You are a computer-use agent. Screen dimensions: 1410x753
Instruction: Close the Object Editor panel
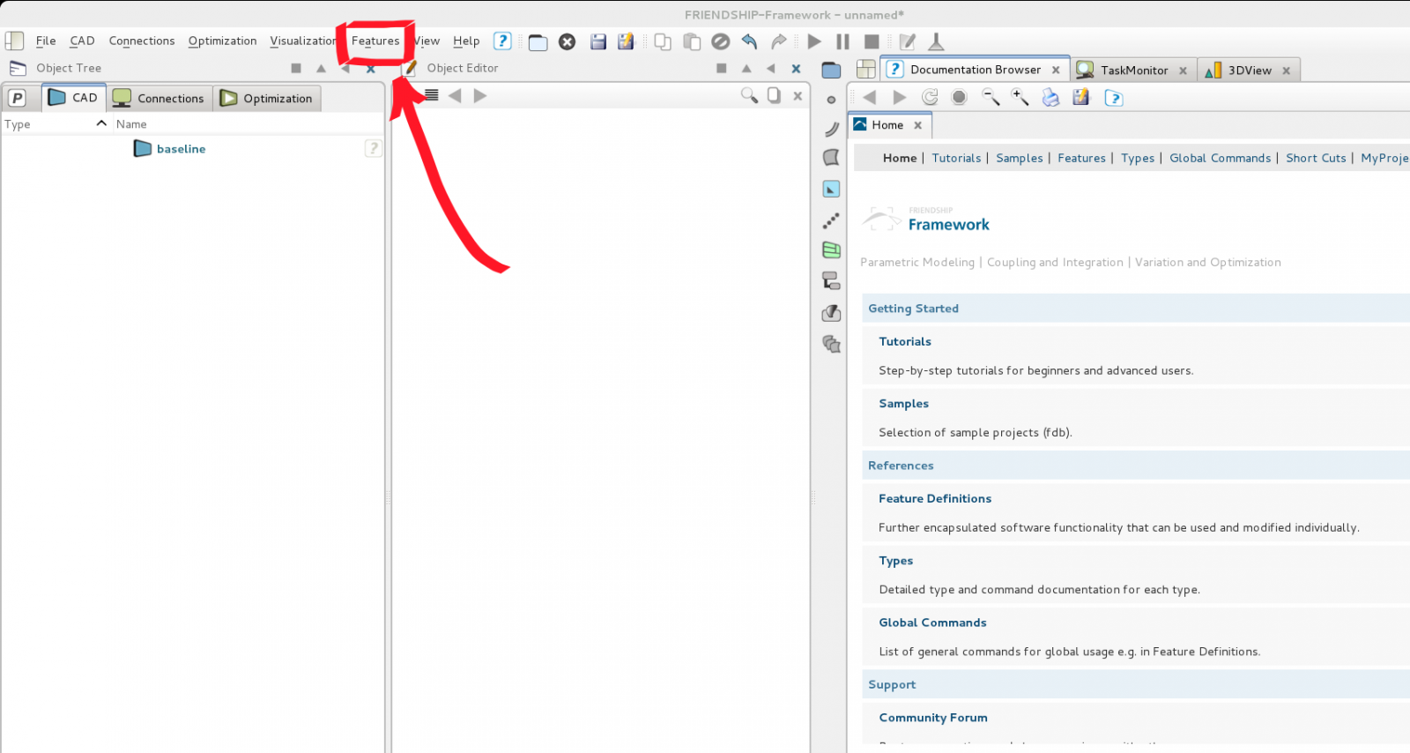point(796,68)
